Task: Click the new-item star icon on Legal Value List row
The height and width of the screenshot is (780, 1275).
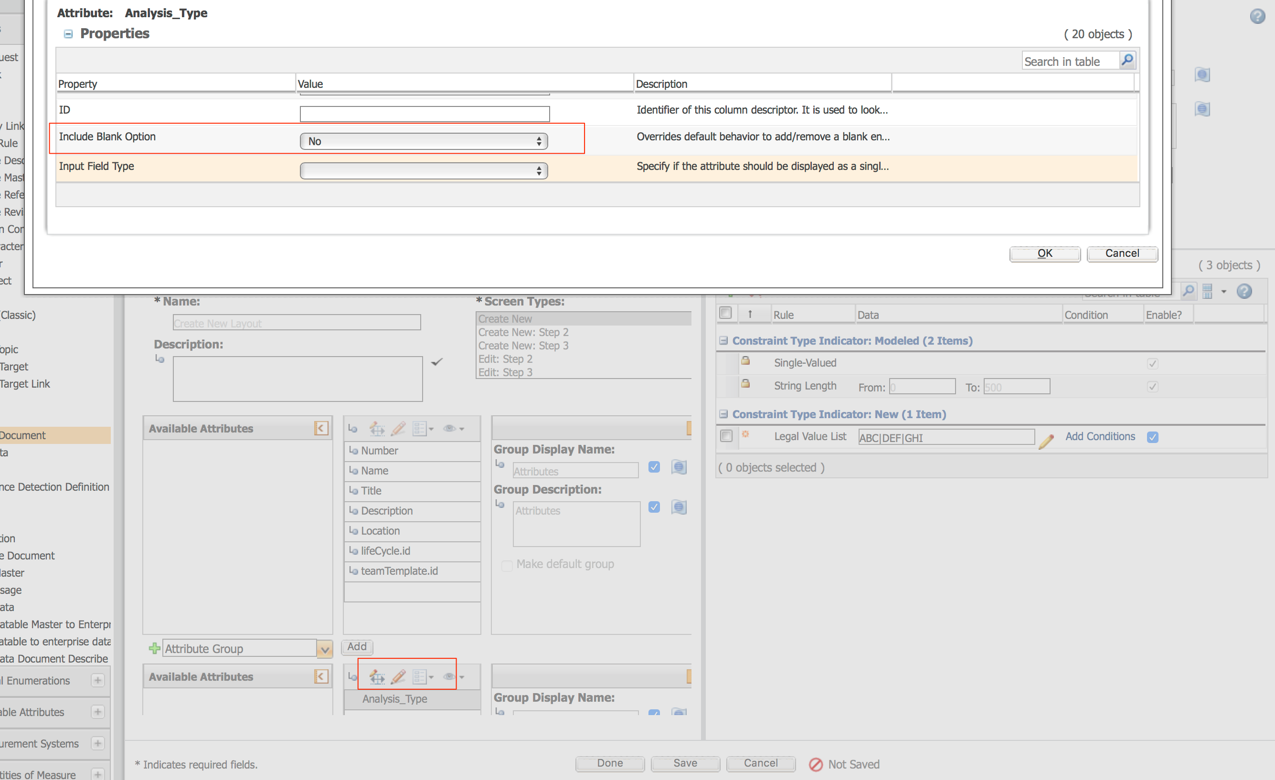Action: pos(745,434)
